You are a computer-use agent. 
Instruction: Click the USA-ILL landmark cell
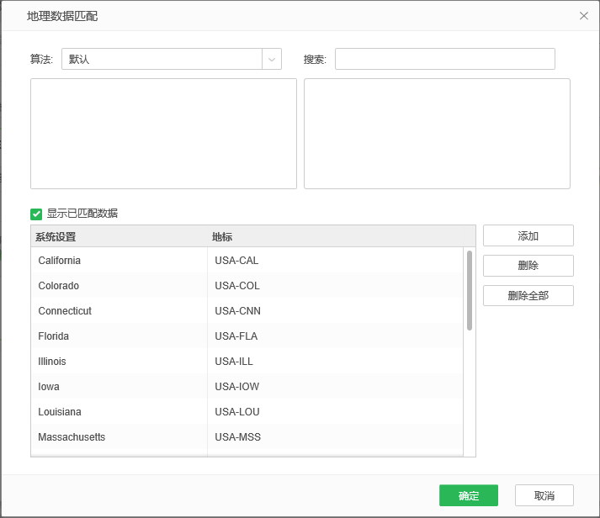pos(335,362)
